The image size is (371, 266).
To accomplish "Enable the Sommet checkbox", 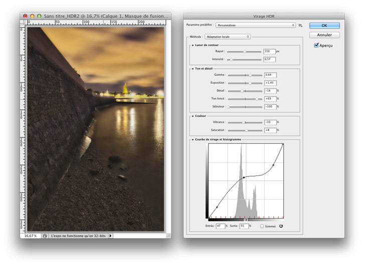I will [262, 226].
